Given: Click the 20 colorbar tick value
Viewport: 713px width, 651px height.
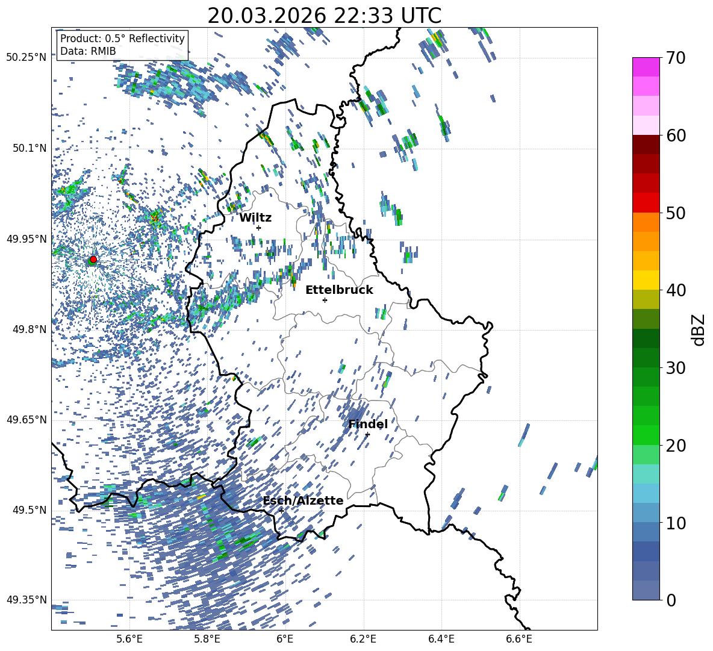Looking at the screenshot, I should 676,445.
